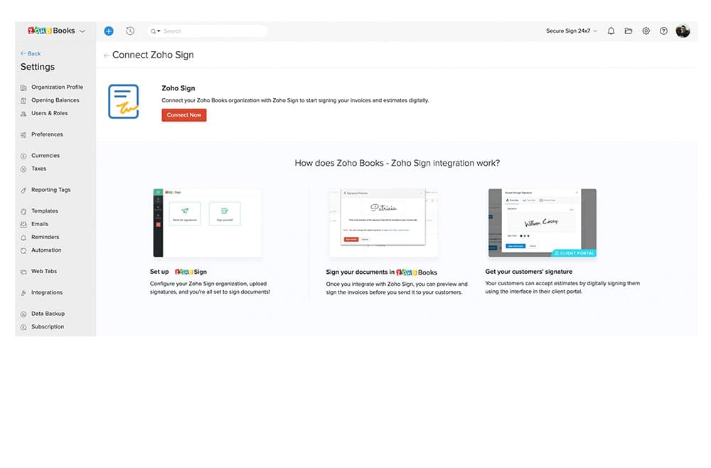The image size is (711, 468).
Task: Open Organization Profile settings
Action: pos(57,87)
